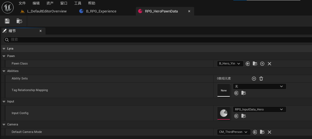The height and width of the screenshot is (139, 312).
Task: Open the 窗口 menu
Action: pos(64,3)
